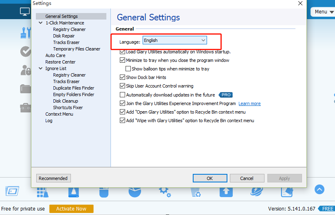The image size is (335, 215).
Task: Select Restore Center in the tree
Action: pyautogui.click(x=60, y=62)
